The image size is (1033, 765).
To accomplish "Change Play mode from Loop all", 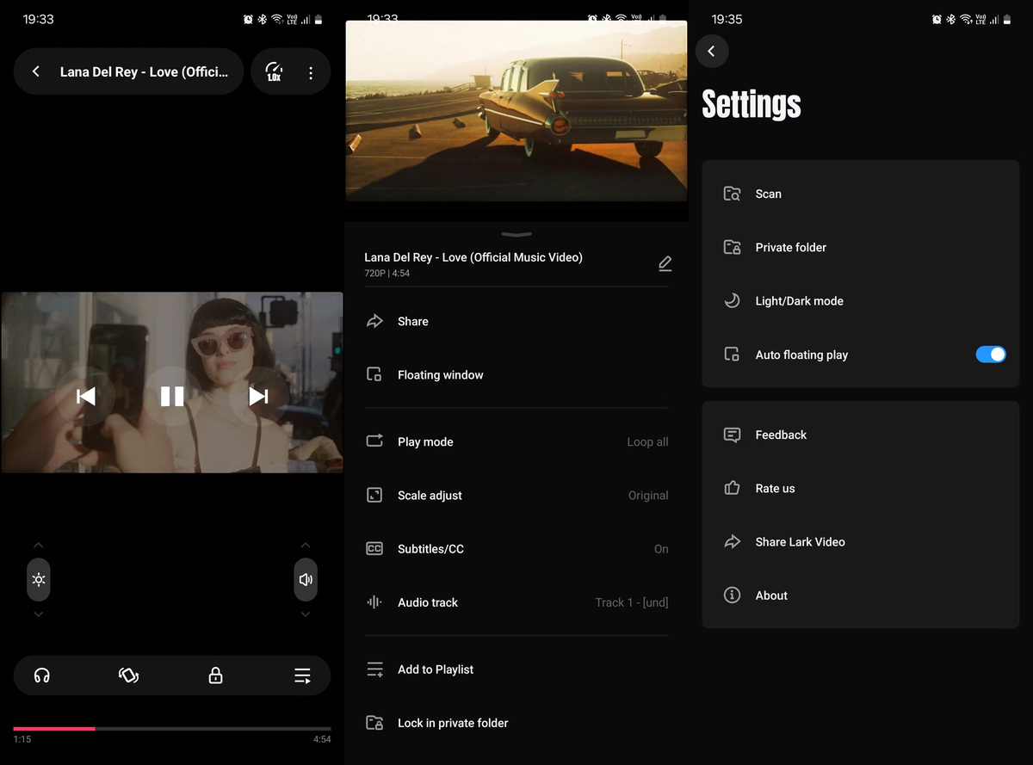I will (516, 441).
